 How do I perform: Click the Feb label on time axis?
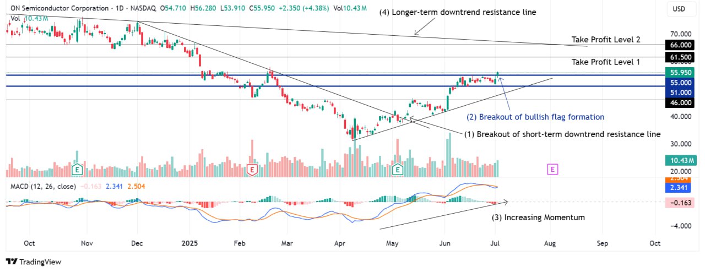[239, 243]
